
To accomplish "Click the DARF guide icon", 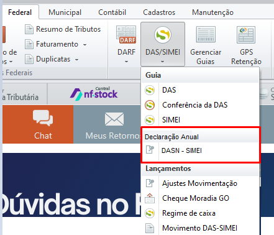I will click(126, 35).
